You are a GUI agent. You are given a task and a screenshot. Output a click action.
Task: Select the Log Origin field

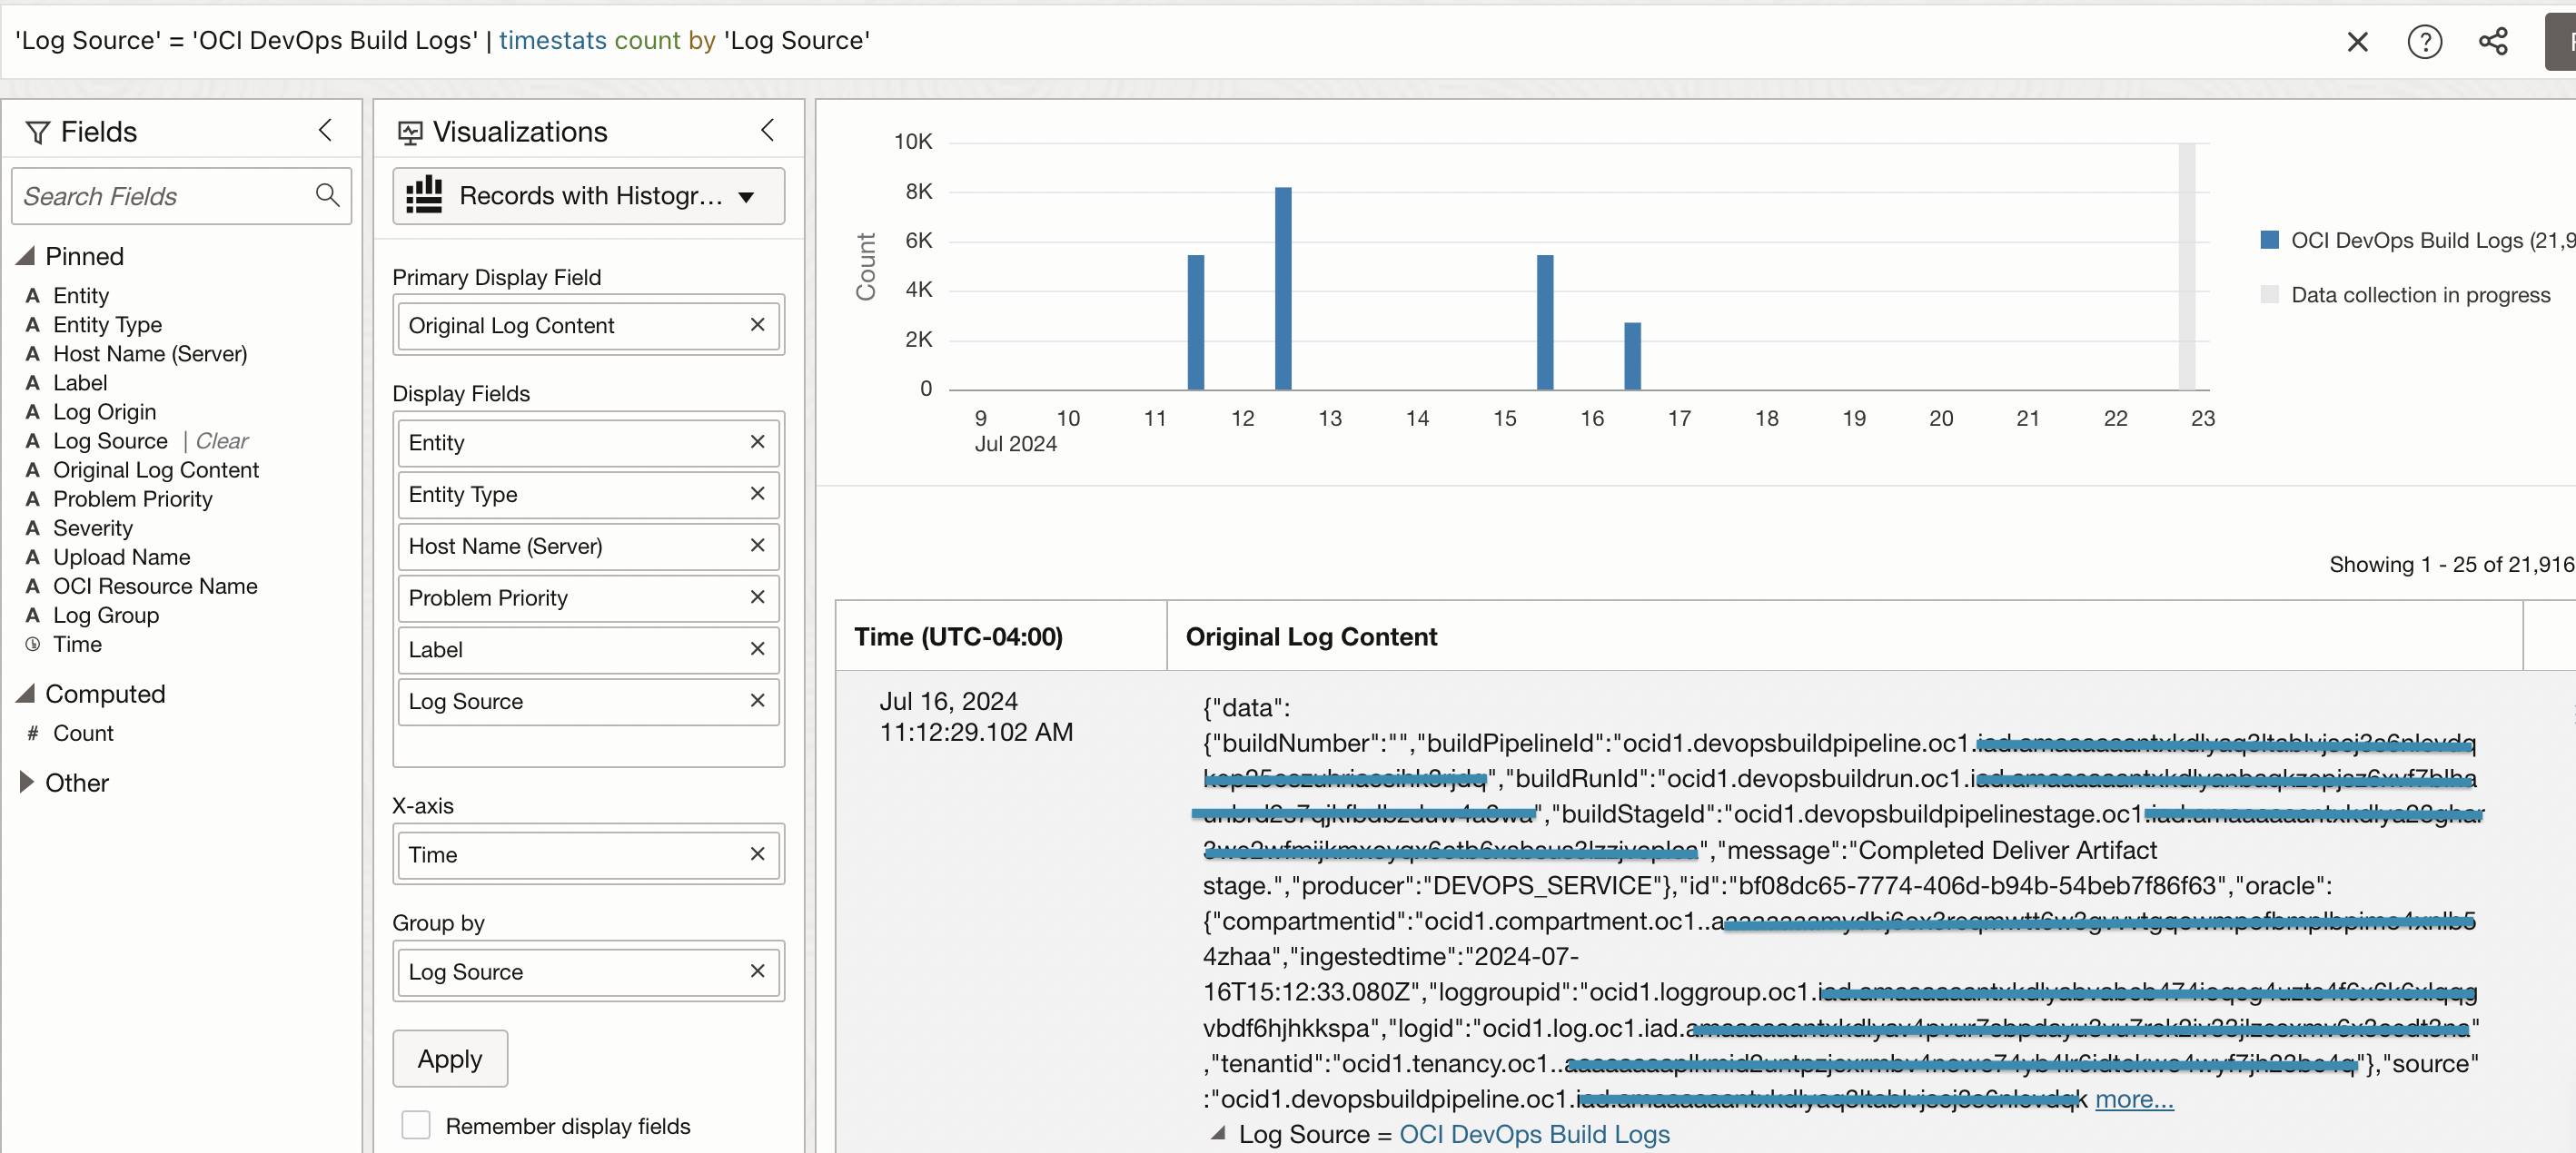104,411
